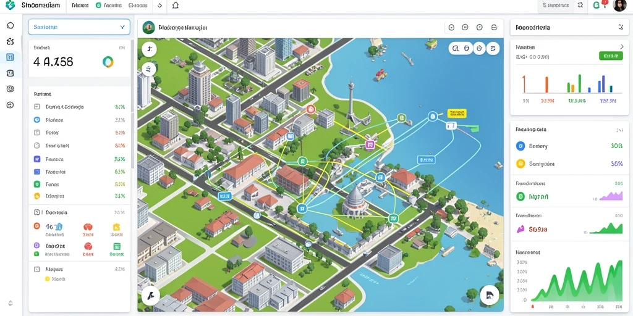633x316 pixels.
Task: Click the expand icon beside top search box
Action: tap(580, 5)
